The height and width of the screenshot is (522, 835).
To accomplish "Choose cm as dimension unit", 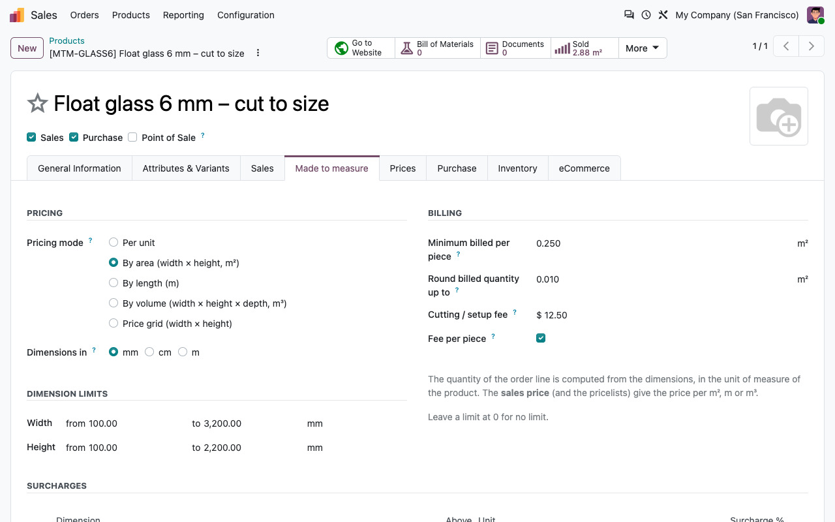I will click(149, 352).
